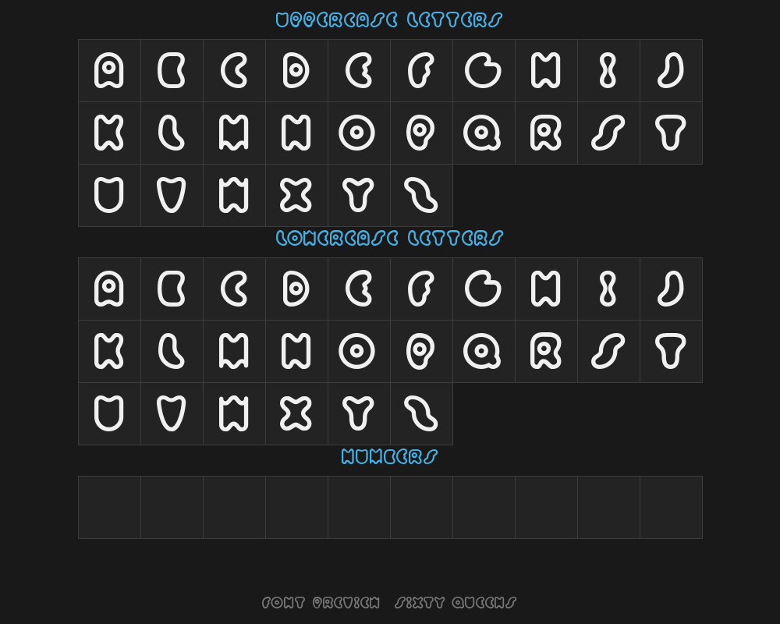Click the Numbers section heading

point(389,457)
